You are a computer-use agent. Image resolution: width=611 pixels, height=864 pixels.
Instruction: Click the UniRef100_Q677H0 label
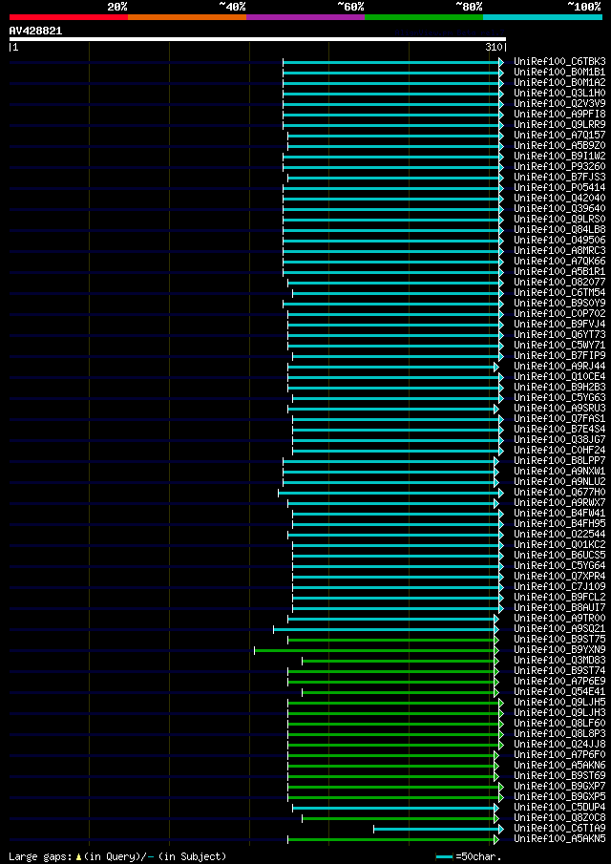click(559, 493)
